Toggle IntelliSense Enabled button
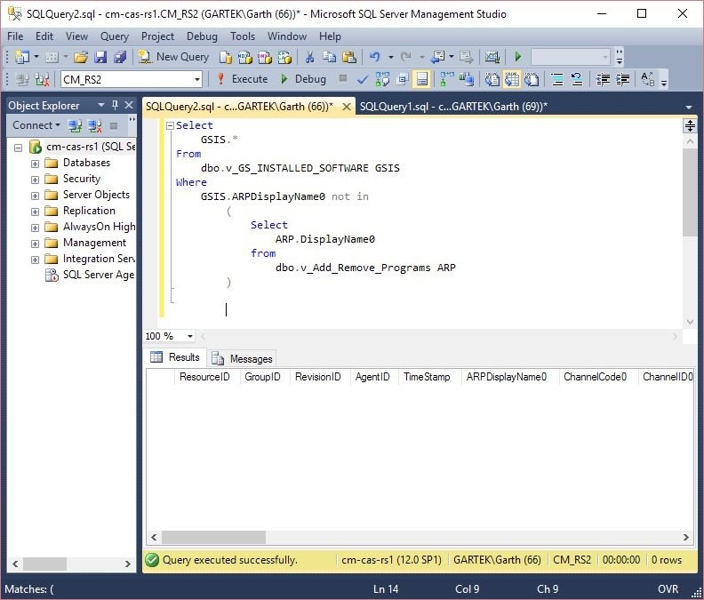Image resolution: width=704 pixels, height=600 pixels. click(x=421, y=79)
